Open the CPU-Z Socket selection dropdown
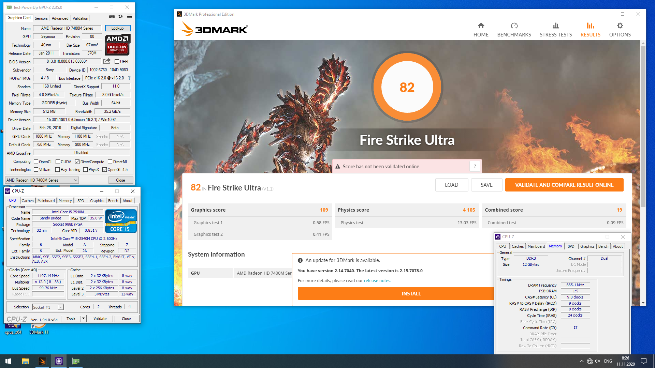655x368 pixels. pyautogui.click(x=48, y=307)
